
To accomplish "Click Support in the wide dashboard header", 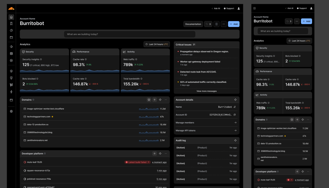I will point(229,9).
